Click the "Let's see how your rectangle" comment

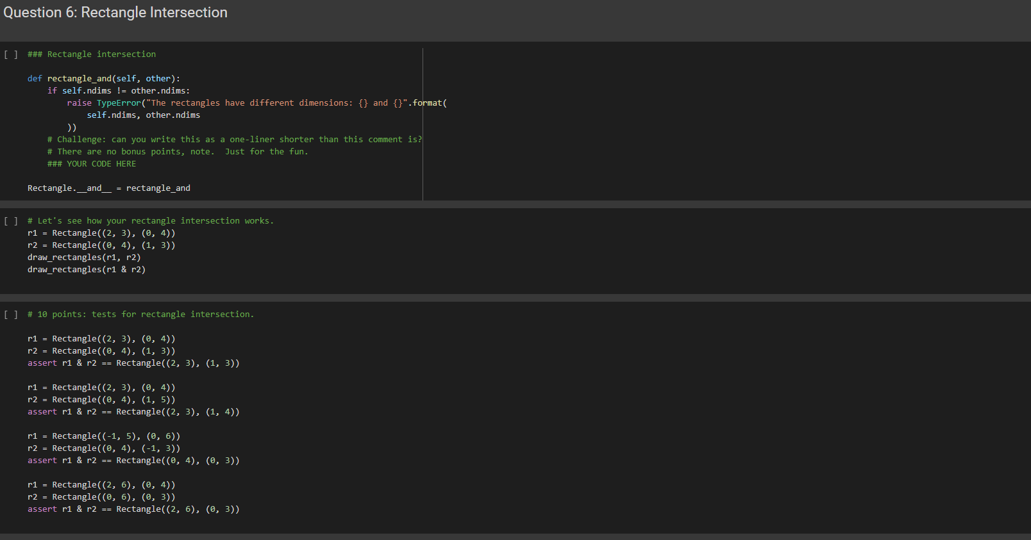point(151,221)
